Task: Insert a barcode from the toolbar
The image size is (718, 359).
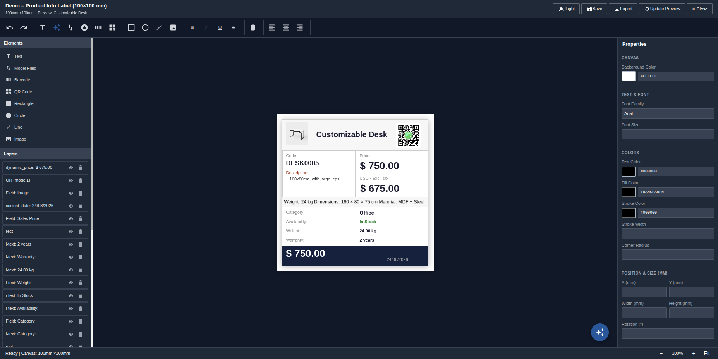Action: click(x=98, y=27)
